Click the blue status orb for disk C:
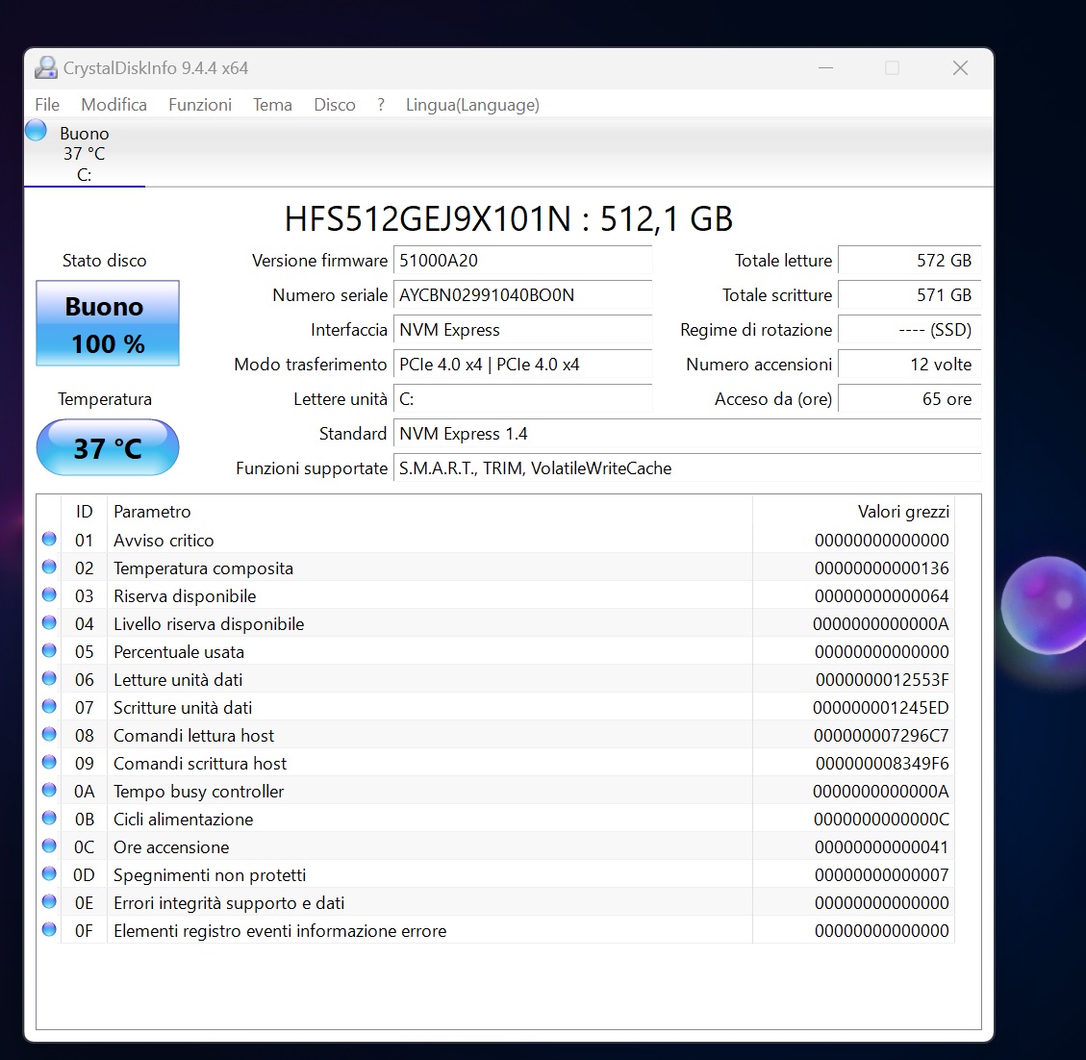The height and width of the screenshot is (1060, 1086). 37,130
